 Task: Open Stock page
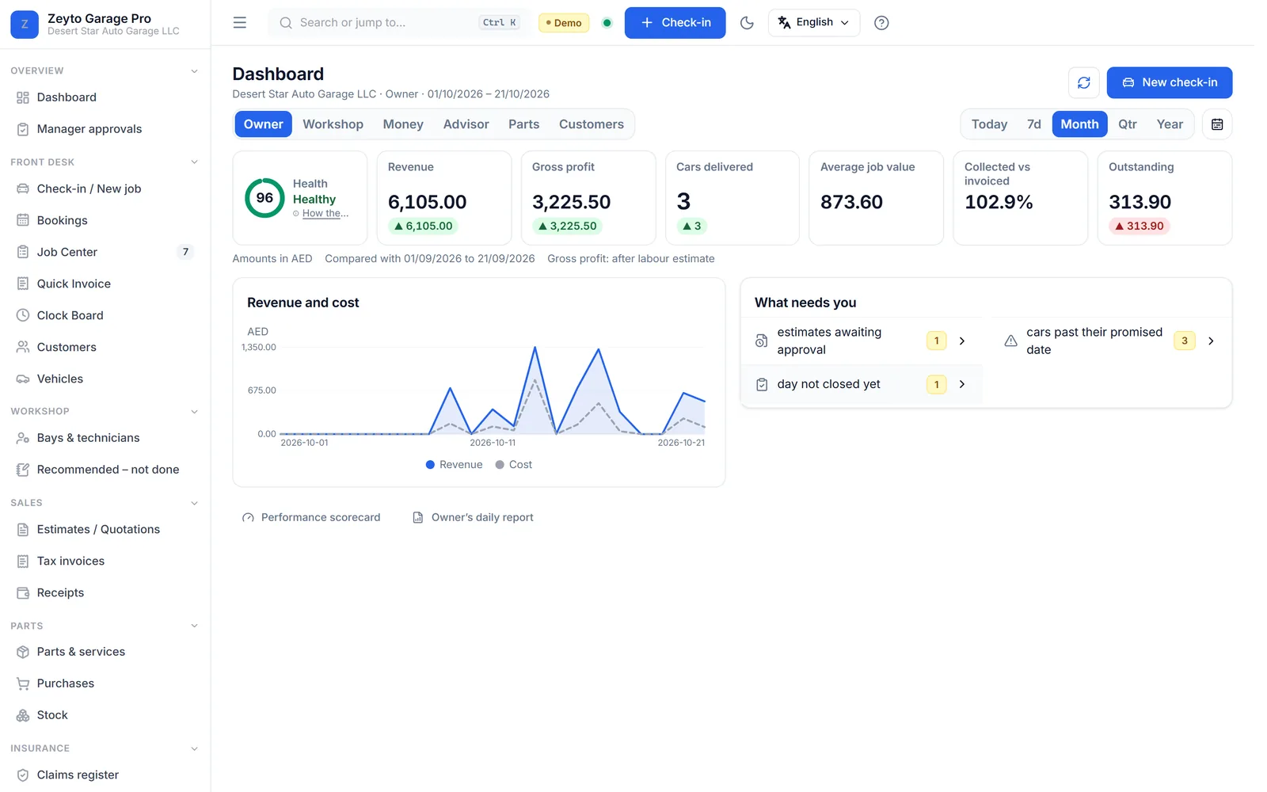pyautogui.click(x=105, y=715)
